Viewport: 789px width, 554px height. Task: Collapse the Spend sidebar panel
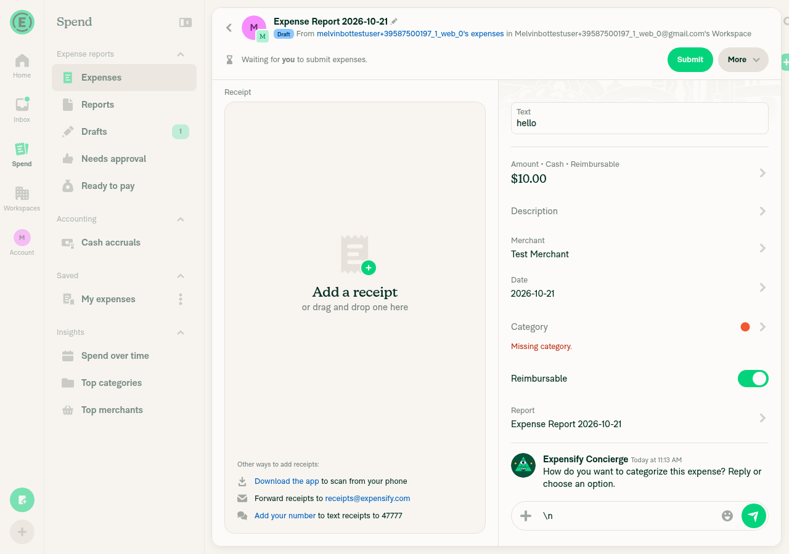[186, 22]
